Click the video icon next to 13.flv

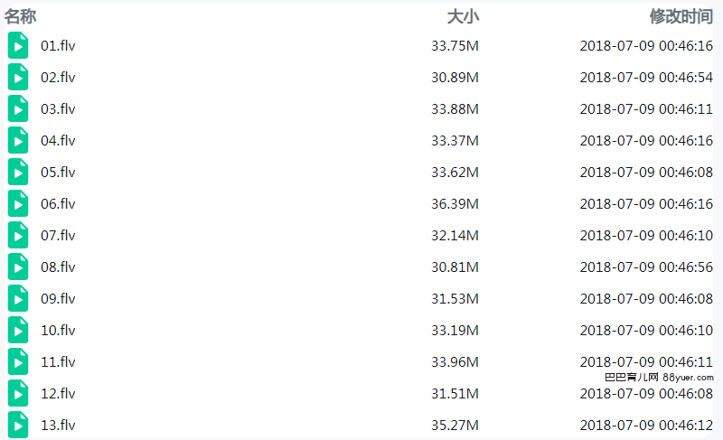coord(18,425)
